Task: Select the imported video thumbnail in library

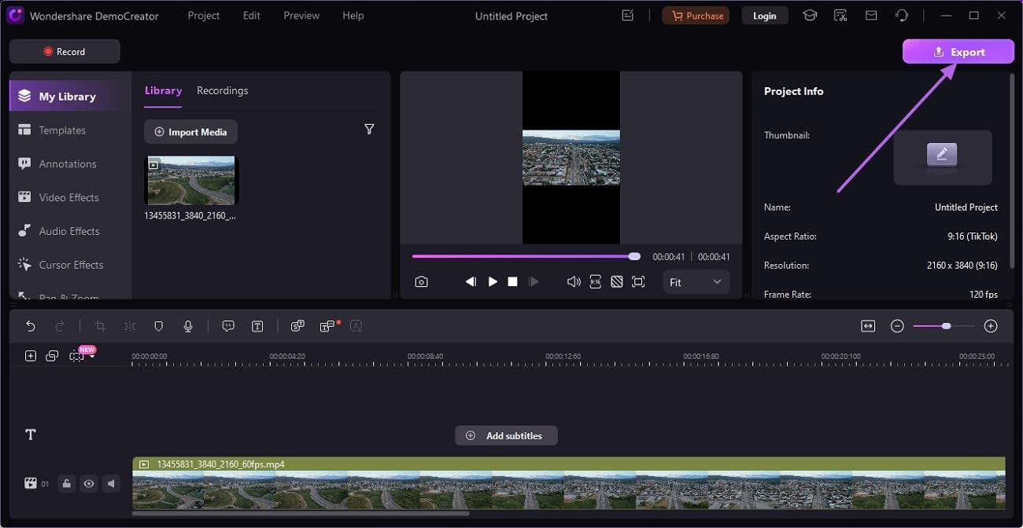Action: 191,180
